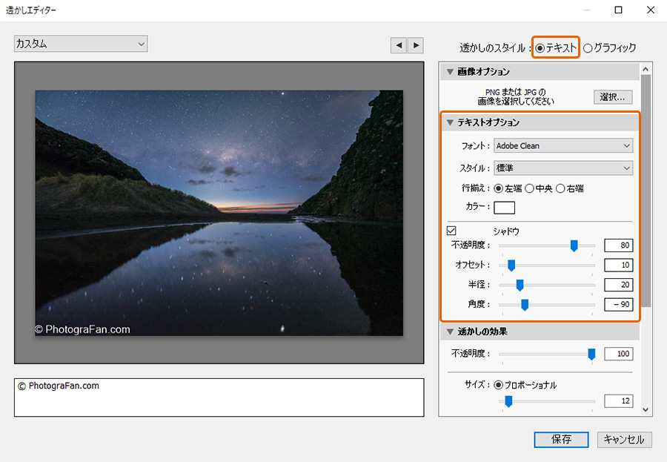Click the night sky preview image

pos(219,213)
